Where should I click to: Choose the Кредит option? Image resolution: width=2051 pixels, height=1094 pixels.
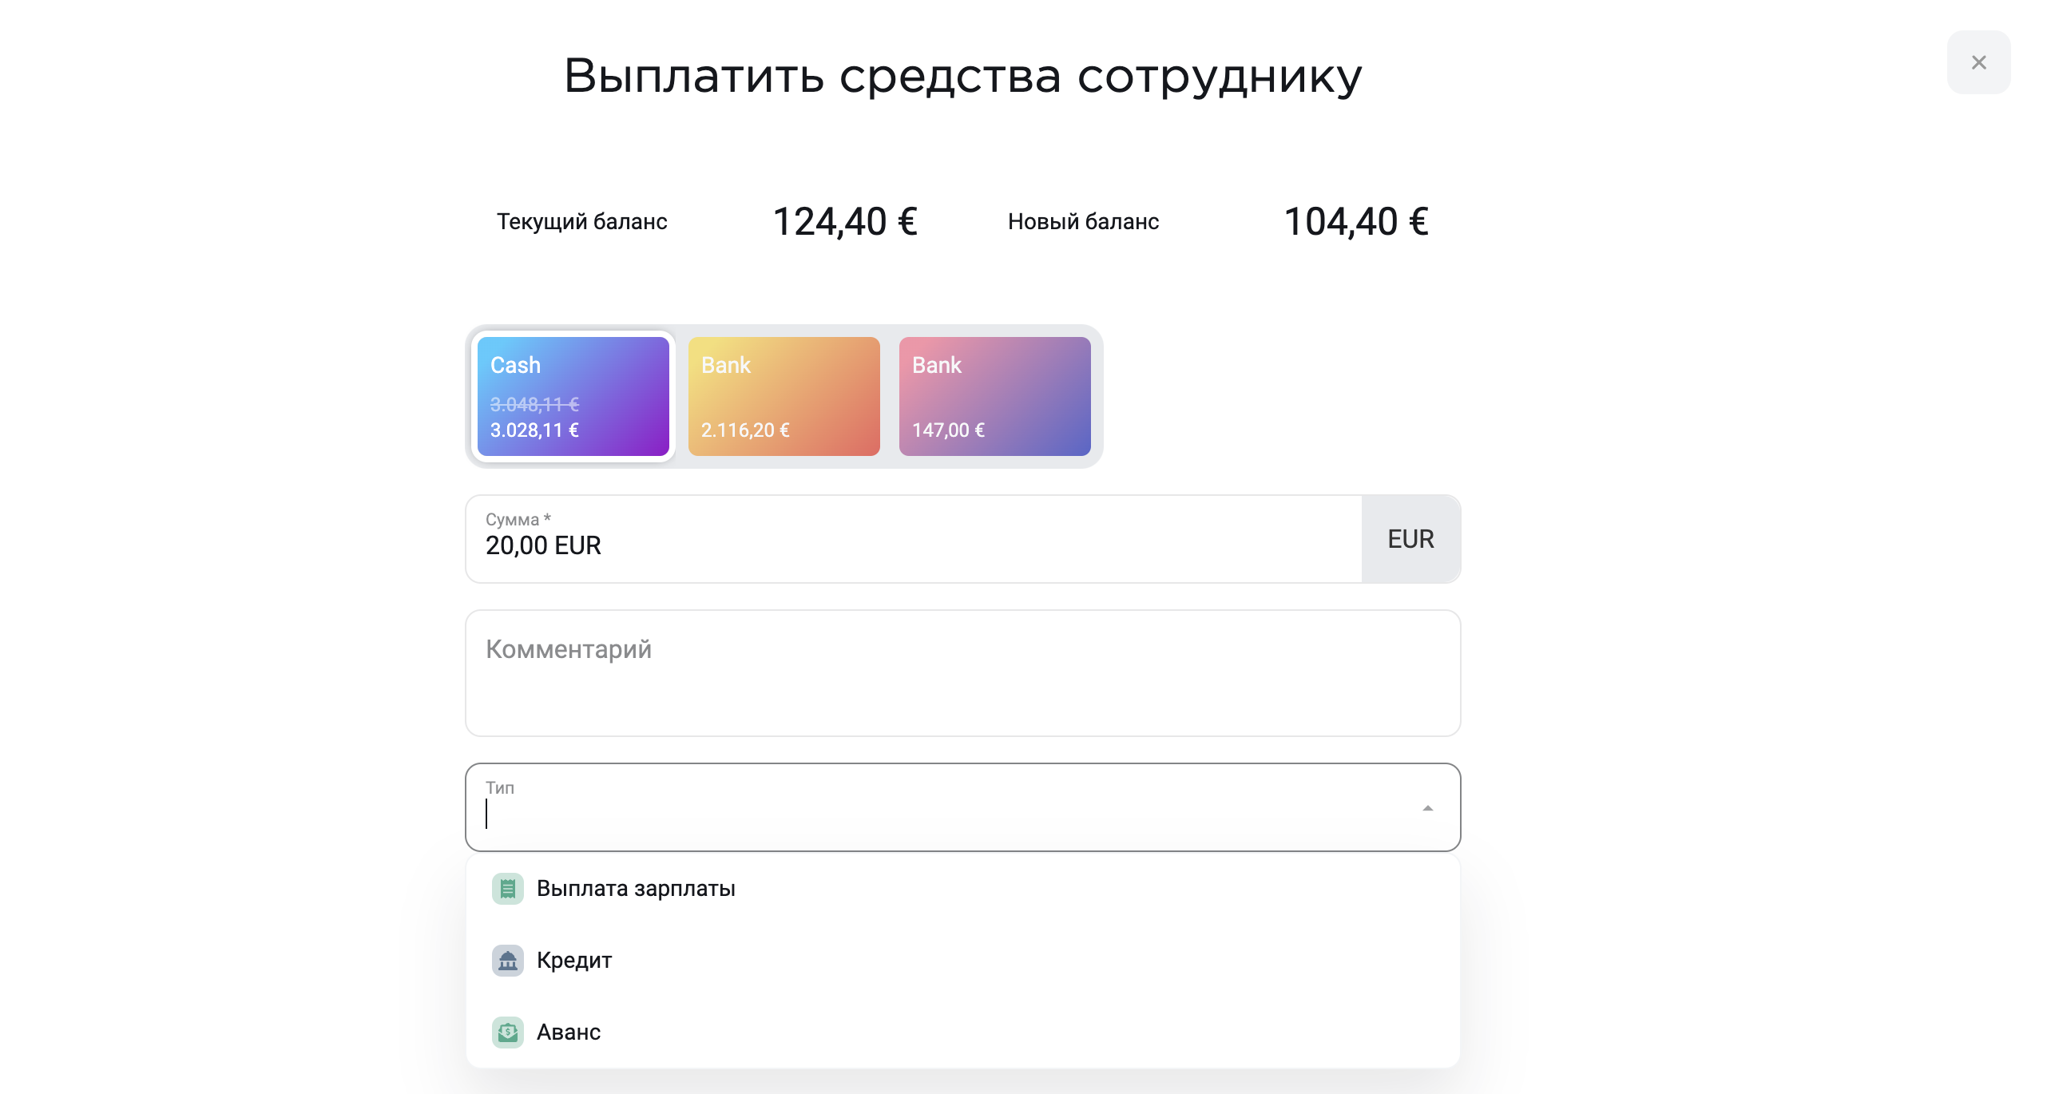pyautogui.click(x=962, y=961)
